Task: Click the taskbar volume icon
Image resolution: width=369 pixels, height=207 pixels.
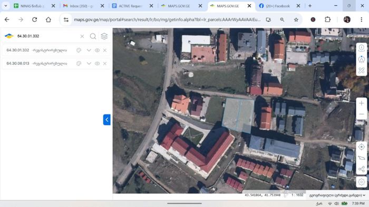Action: tap(336, 203)
